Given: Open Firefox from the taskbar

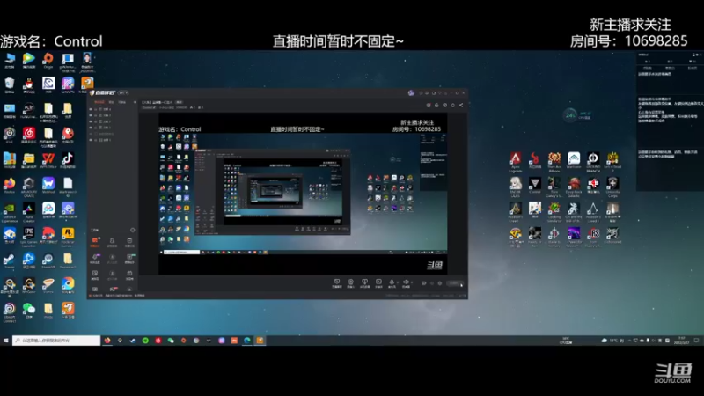Looking at the screenshot, I should 107,341.
